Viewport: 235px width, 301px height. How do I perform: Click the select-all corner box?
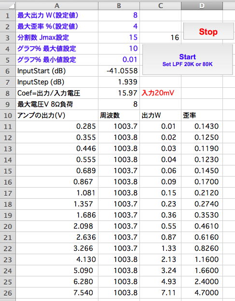point(8,6)
